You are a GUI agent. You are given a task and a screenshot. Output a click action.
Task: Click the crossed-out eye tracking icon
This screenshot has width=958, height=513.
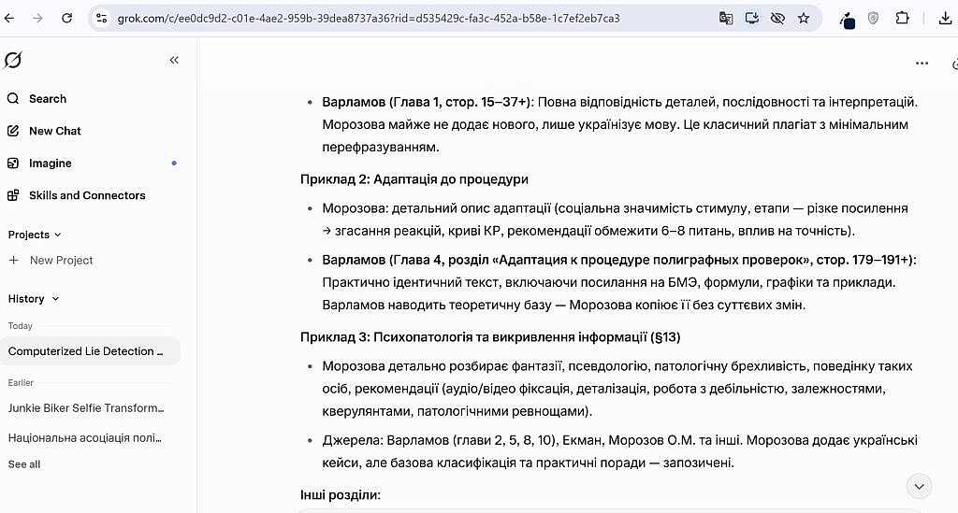(777, 19)
